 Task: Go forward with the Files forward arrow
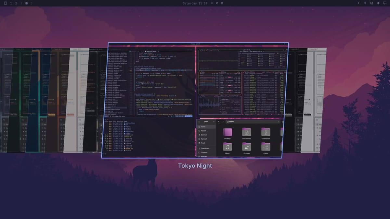[223, 122]
